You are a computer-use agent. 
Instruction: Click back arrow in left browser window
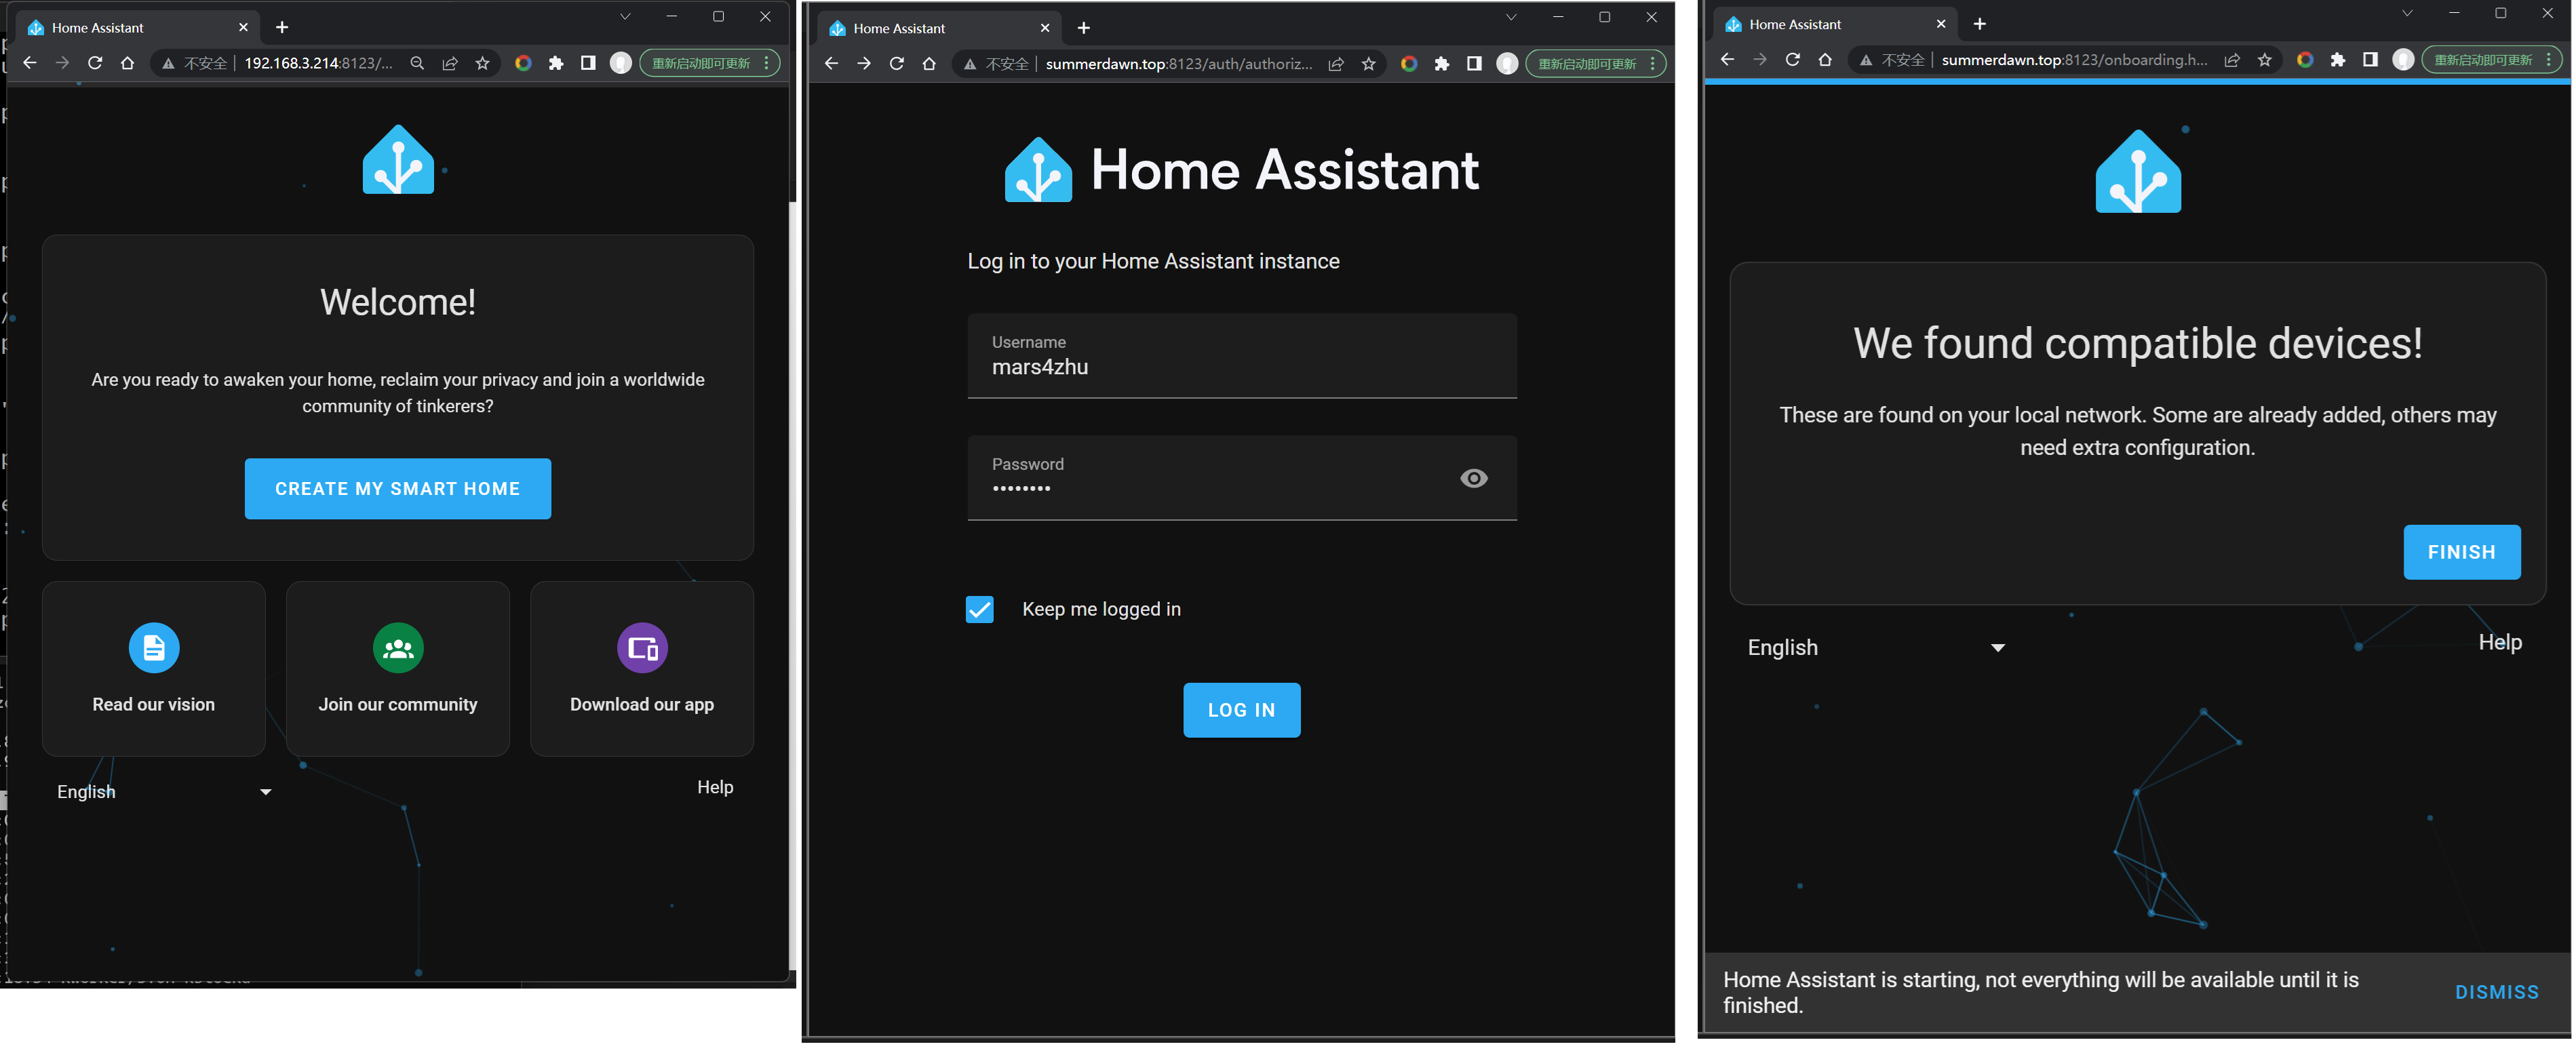coord(30,63)
